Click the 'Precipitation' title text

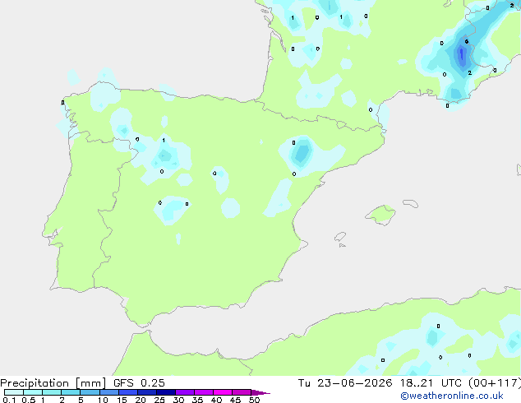pos(35,383)
